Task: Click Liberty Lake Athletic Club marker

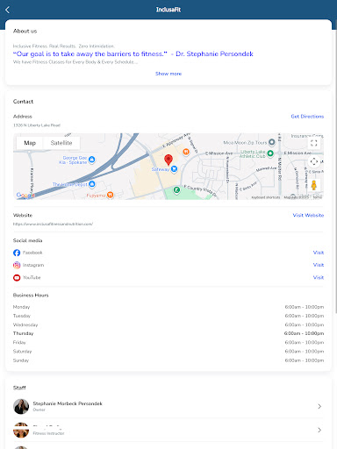Action: [270, 153]
